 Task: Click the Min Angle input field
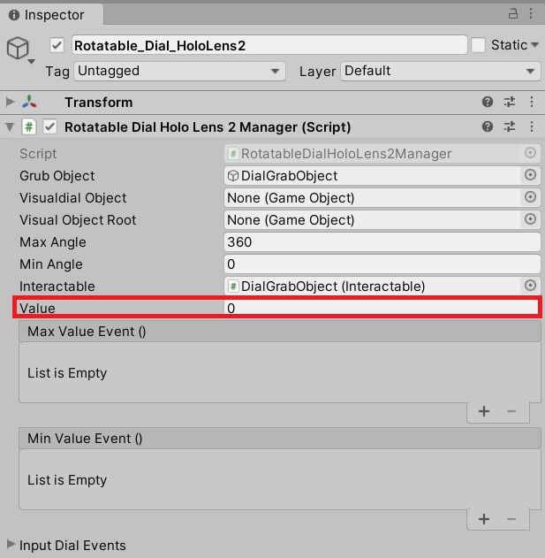(x=382, y=264)
